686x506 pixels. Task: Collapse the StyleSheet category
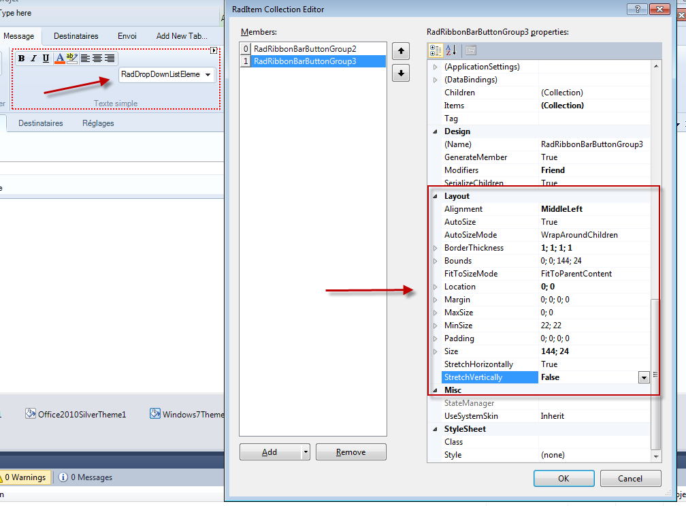(435, 429)
